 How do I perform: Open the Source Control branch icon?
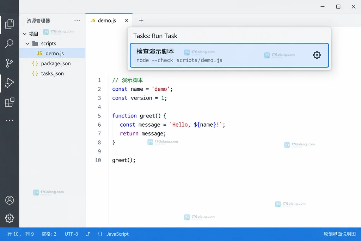pos(9,63)
